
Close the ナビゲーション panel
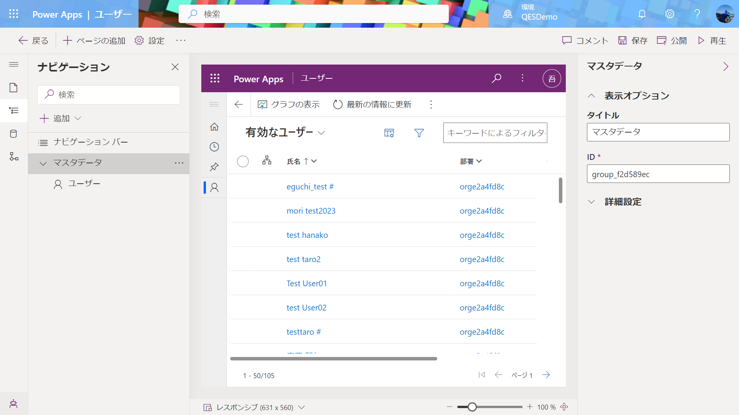coord(175,67)
